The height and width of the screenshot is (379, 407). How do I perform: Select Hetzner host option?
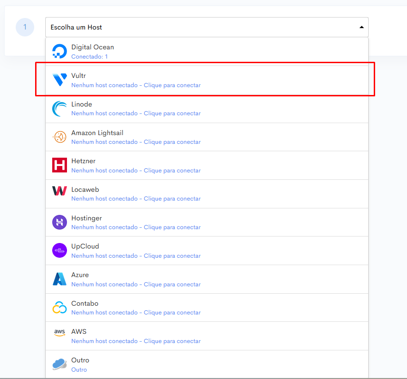tap(207, 165)
